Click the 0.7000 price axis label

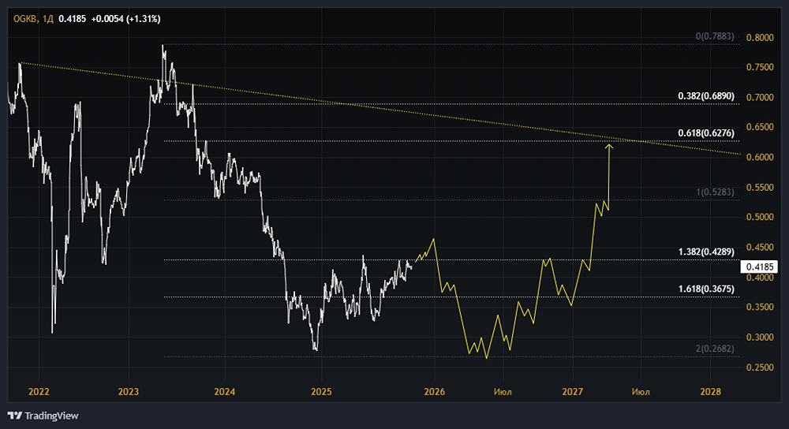tap(760, 98)
